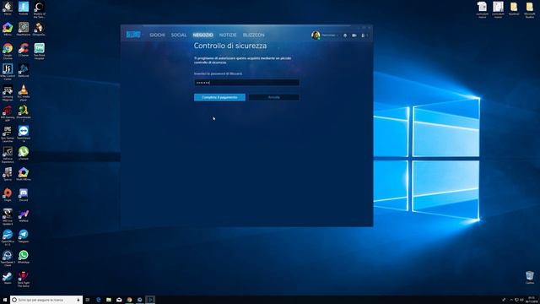This screenshot has height=304, width=540.
Task: Select the MSI Gaming APP desktop icon
Action: [8, 113]
